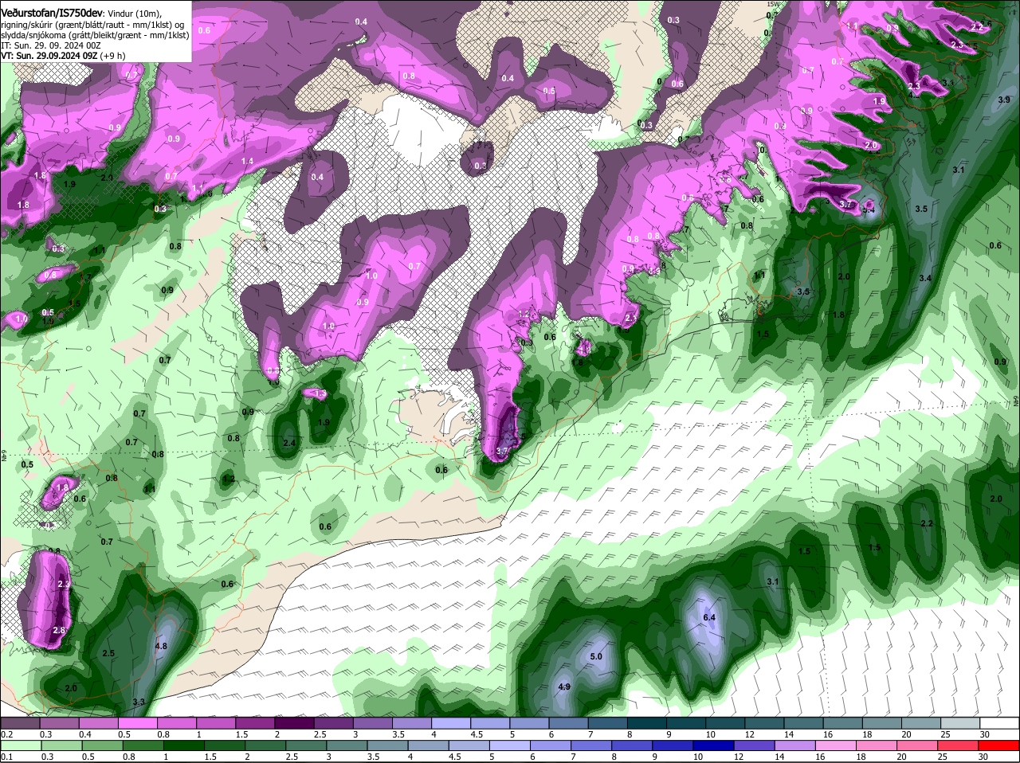Click the 6.4 precipitation maximum label

point(710,617)
